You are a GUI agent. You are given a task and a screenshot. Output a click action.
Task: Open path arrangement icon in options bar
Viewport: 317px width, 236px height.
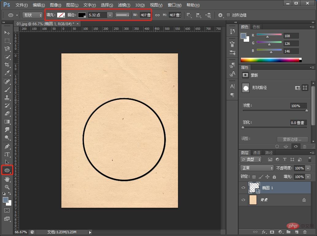(208, 15)
